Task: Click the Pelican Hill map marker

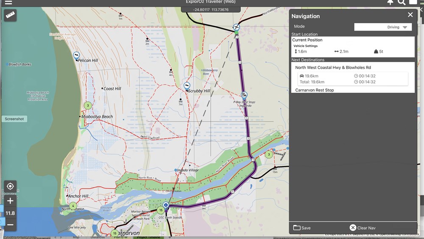Action: [x=76, y=55]
